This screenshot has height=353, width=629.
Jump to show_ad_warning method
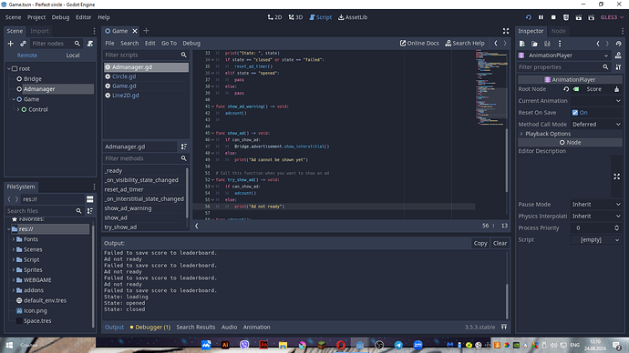(128, 208)
